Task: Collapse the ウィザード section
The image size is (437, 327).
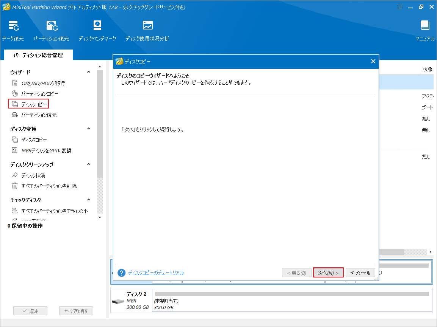Action: point(89,72)
